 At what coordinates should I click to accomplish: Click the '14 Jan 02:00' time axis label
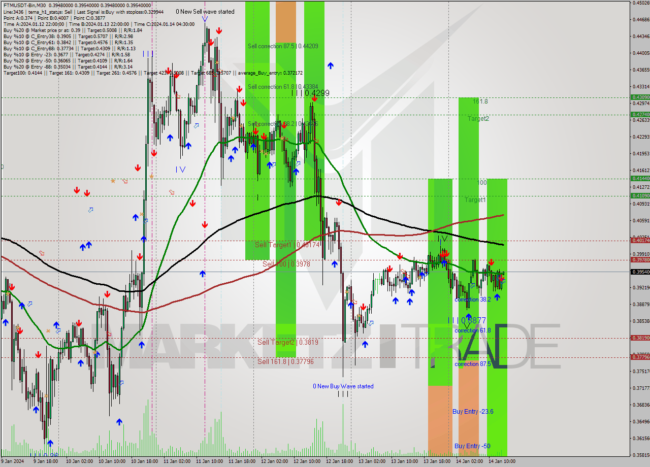click(x=470, y=461)
